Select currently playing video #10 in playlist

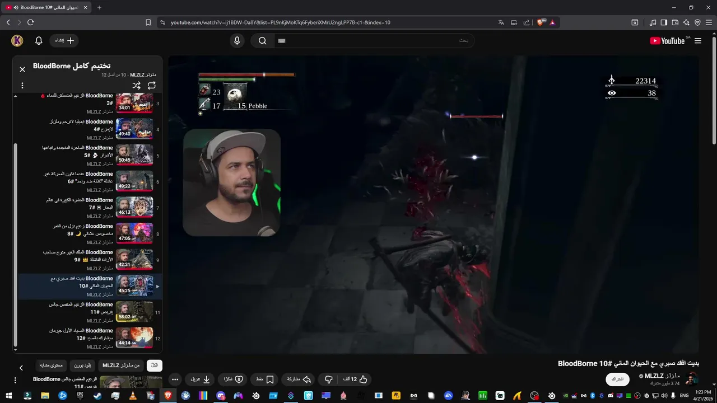tap(90, 286)
